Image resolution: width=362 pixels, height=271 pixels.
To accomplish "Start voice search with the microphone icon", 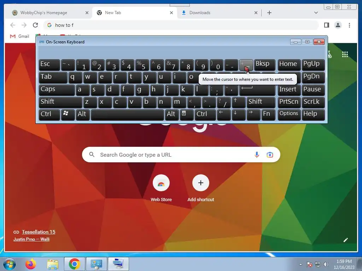I will point(257,155).
